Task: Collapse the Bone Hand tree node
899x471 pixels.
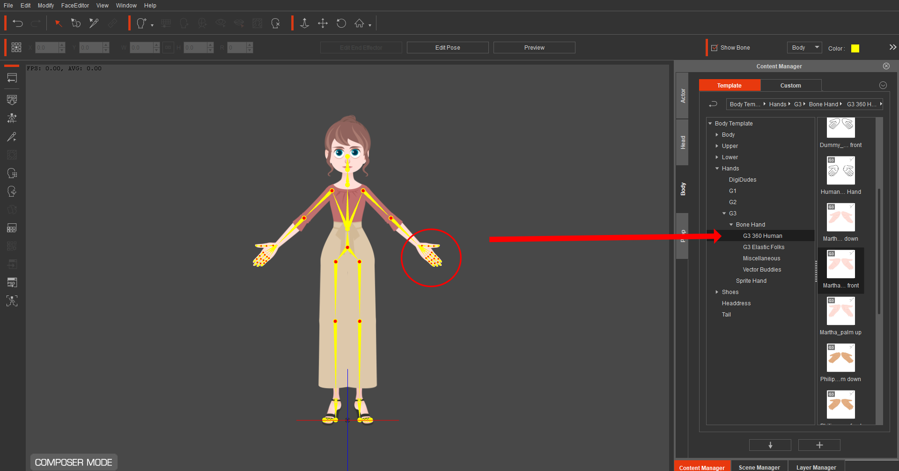Action: click(x=731, y=225)
